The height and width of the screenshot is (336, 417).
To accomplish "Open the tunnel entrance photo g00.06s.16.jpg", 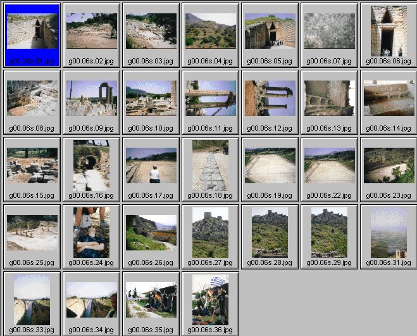I will point(91,165).
